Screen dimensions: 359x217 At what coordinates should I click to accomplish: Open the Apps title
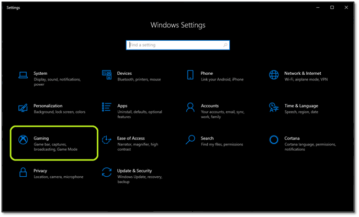(x=122, y=106)
